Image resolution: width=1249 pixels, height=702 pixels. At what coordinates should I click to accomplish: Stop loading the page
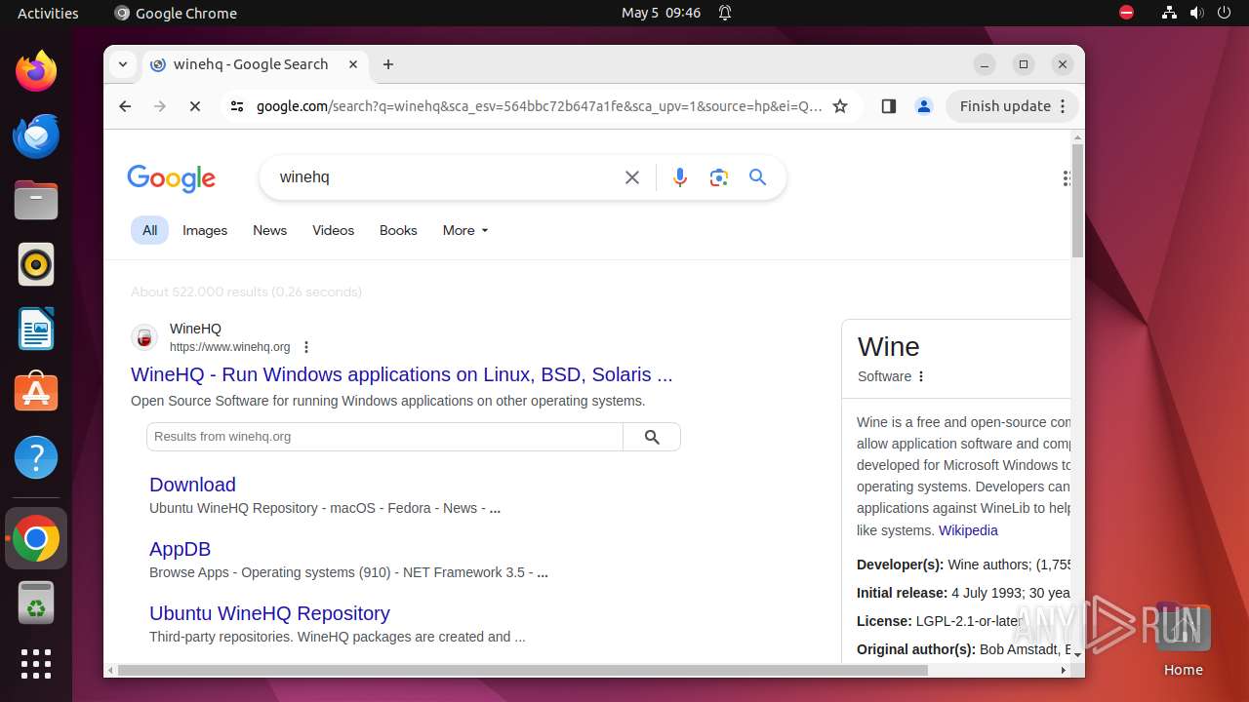[195, 106]
